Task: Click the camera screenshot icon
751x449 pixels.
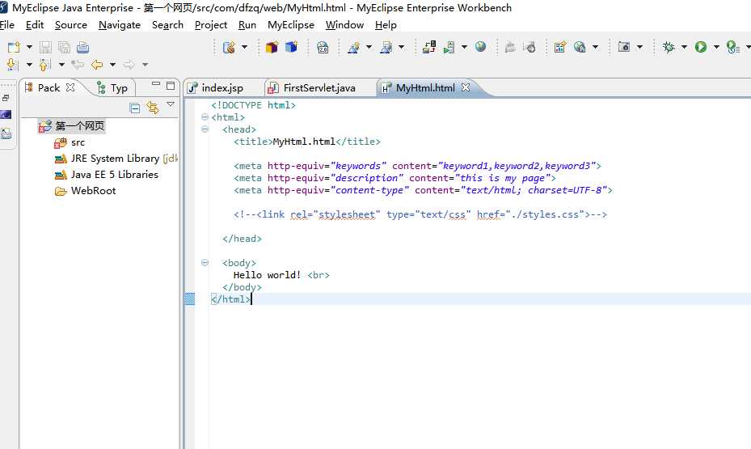Action: (x=623, y=47)
